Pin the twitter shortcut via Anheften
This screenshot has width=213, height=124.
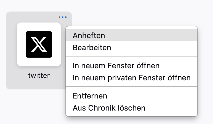[89, 35]
